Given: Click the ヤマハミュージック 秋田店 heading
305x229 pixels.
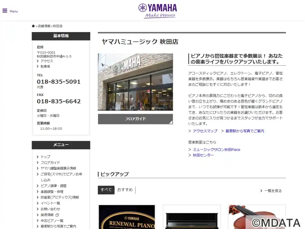Looking at the screenshot, I should (x=140, y=42).
